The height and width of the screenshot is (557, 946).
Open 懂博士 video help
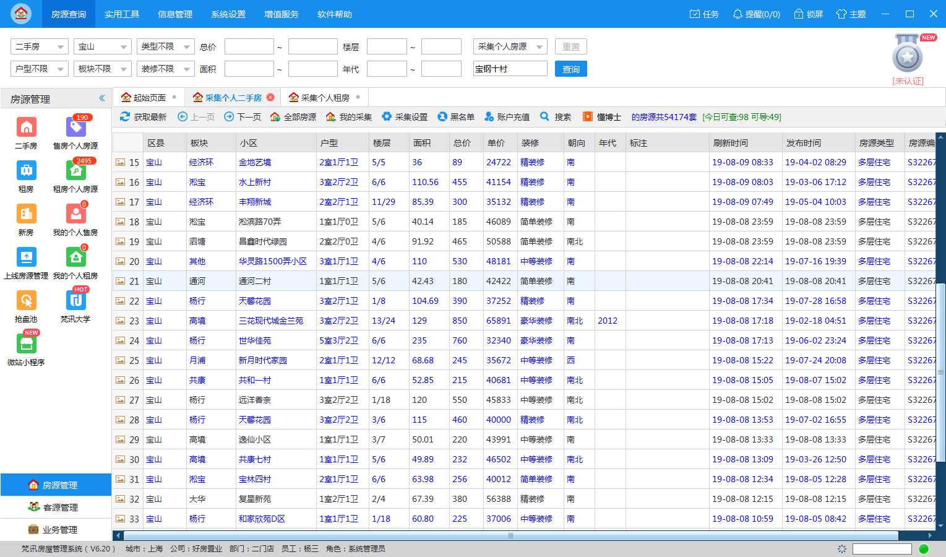pos(601,117)
